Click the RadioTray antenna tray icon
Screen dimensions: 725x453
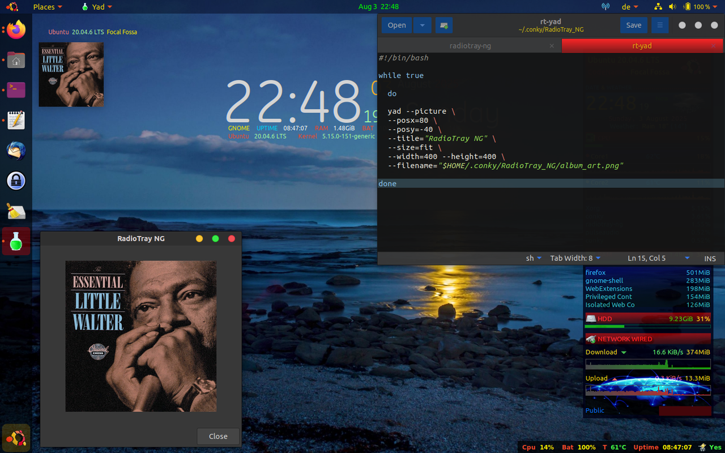point(605,7)
